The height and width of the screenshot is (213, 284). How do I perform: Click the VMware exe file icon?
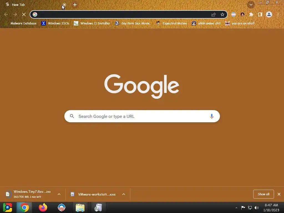72,194
